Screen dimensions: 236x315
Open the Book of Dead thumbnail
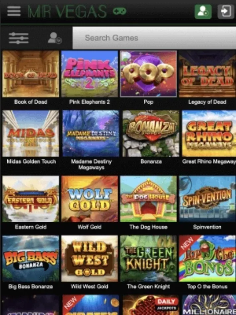[31, 74]
